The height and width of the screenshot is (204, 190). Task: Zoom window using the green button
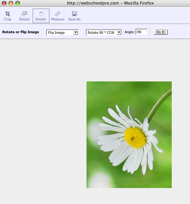(18, 3)
